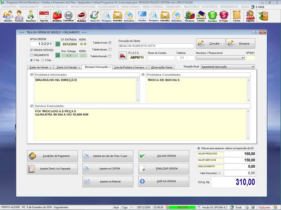This screenshot has width=281, height=210.
Task: Switch to Lista de Produtos e Serviços tab
Action: (130, 67)
